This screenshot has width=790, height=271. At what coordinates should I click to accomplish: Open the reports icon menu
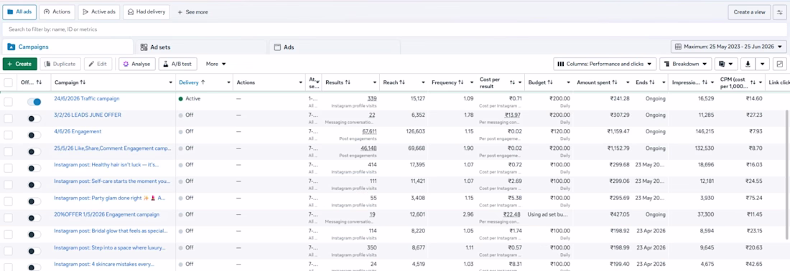726,64
